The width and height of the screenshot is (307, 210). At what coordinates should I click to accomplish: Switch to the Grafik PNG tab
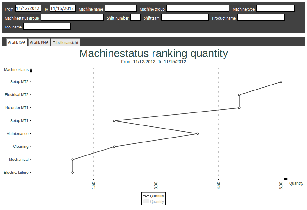39,42
